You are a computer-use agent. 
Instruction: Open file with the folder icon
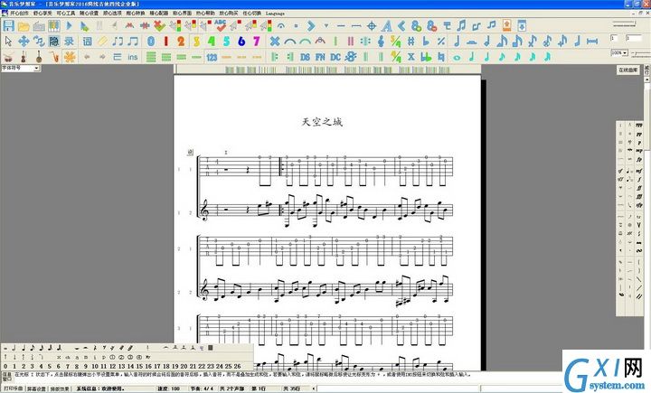pos(24,26)
